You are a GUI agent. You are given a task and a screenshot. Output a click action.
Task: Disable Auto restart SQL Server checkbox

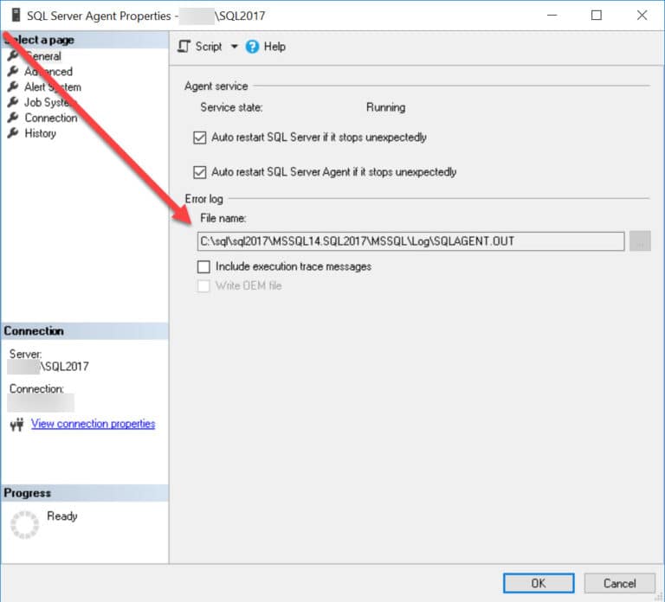202,138
